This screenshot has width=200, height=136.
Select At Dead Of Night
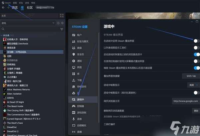(13, 102)
